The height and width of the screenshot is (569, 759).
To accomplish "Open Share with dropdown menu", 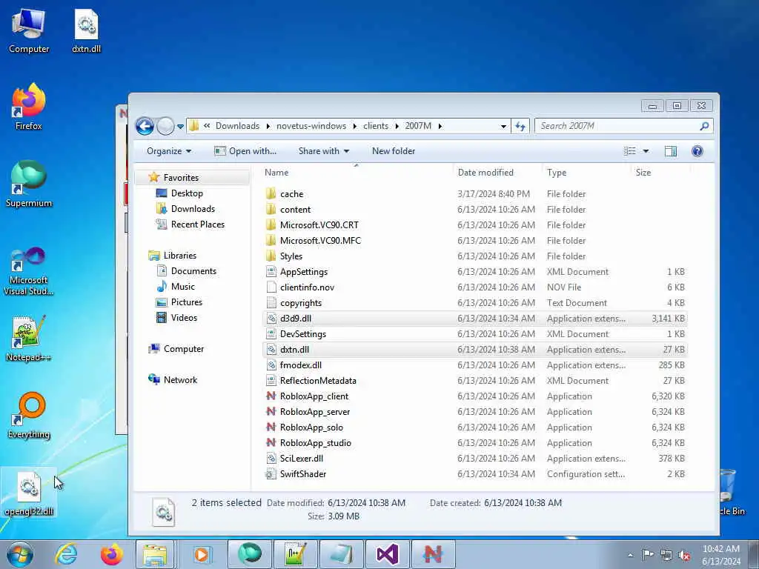I will click(x=324, y=151).
